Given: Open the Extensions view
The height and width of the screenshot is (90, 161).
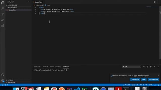Looking at the screenshot, I should point(3,26).
